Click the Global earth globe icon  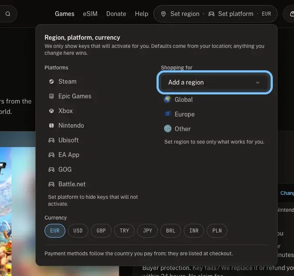(167, 100)
